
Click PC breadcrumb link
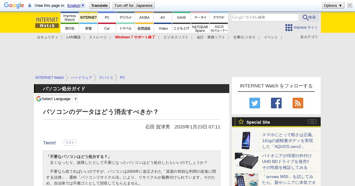pyautogui.click(x=122, y=78)
